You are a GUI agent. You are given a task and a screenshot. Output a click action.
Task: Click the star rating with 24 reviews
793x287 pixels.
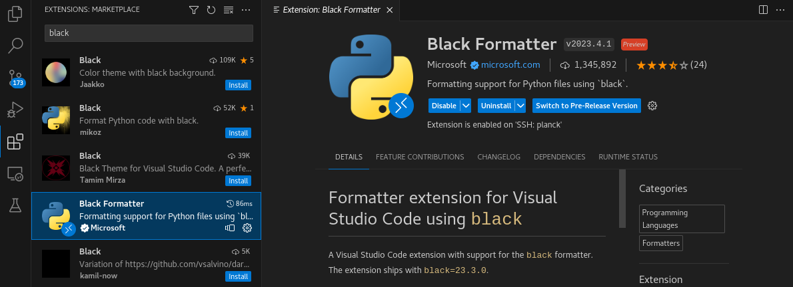671,64
